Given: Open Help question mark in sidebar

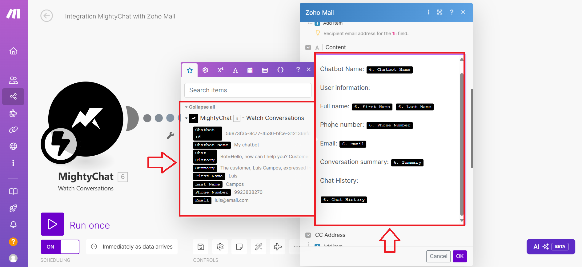Looking at the screenshot, I should [13, 241].
